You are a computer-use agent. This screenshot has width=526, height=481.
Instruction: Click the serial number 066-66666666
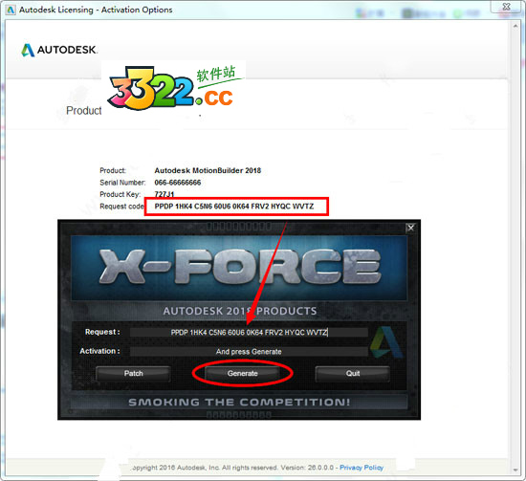(x=178, y=183)
